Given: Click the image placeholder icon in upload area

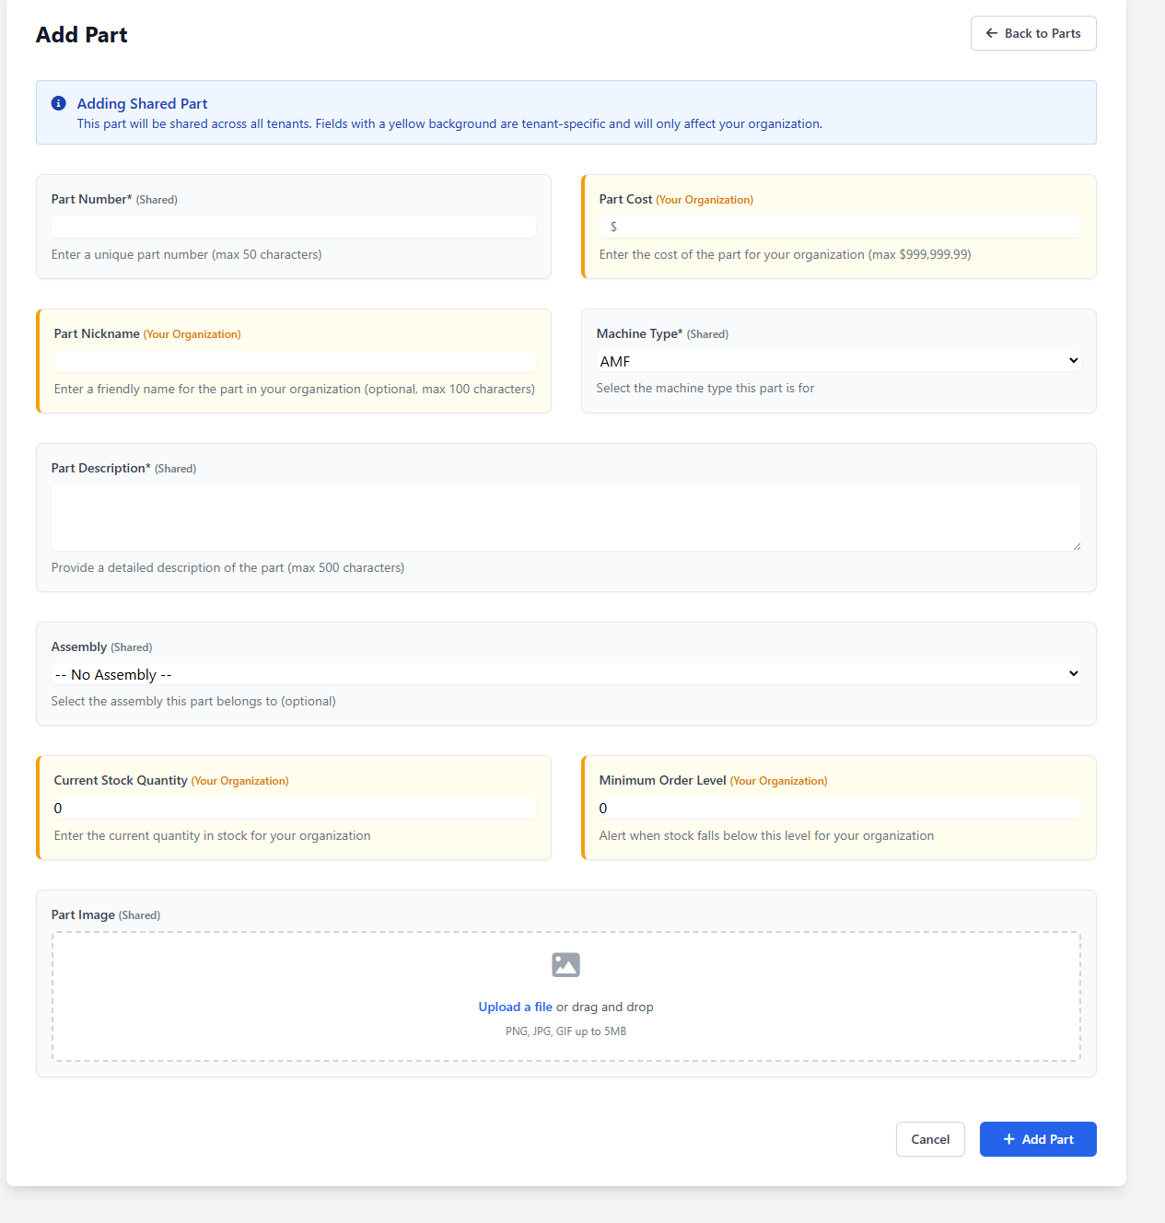Looking at the screenshot, I should pyautogui.click(x=565, y=965).
